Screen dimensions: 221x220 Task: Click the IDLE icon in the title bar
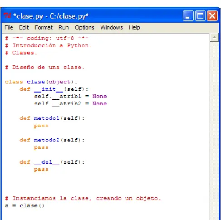[x=7, y=16]
